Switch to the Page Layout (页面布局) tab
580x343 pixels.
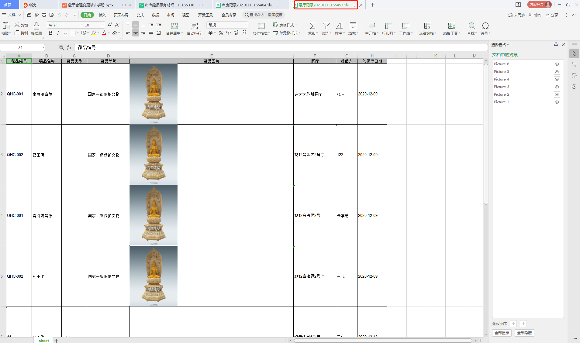(x=121, y=15)
